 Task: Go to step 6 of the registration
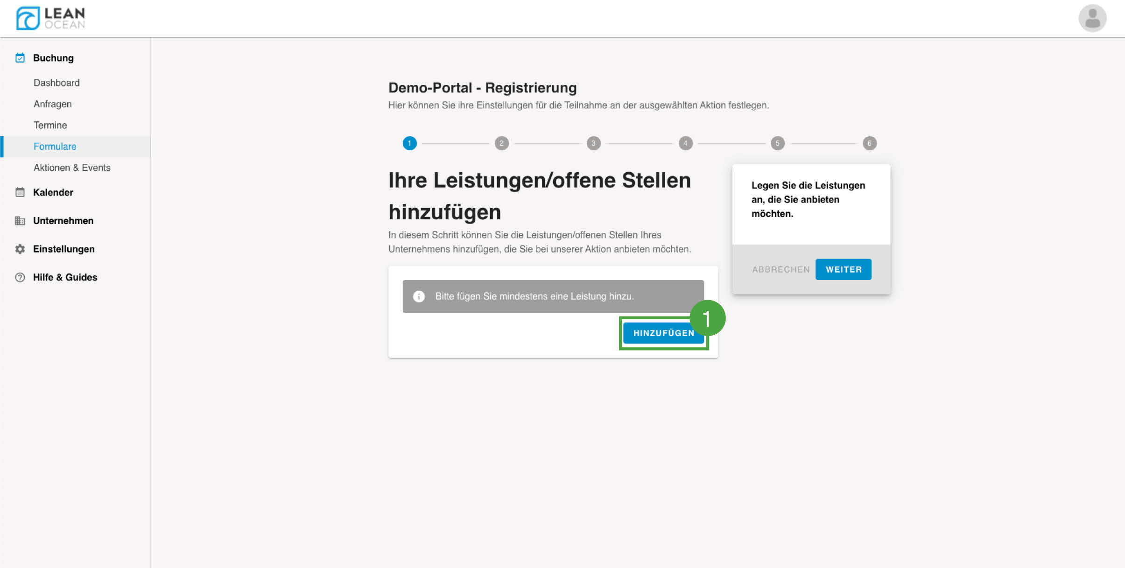click(x=869, y=143)
